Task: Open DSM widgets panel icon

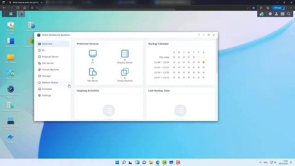Action: [283, 14]
